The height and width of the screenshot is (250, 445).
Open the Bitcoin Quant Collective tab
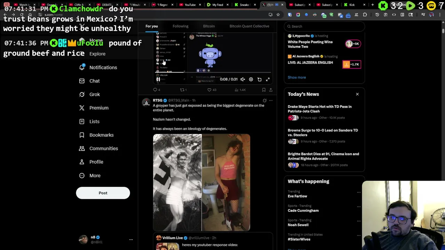click(249, 26)
